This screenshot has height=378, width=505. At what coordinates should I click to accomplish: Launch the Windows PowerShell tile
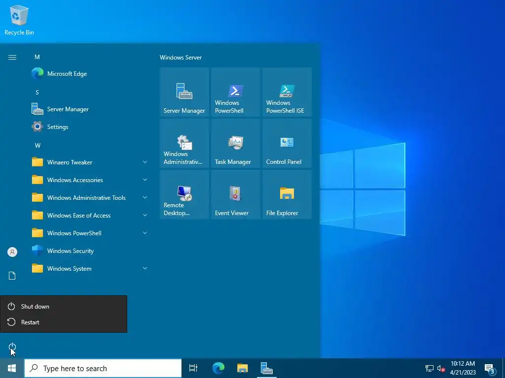pos(235,92)
